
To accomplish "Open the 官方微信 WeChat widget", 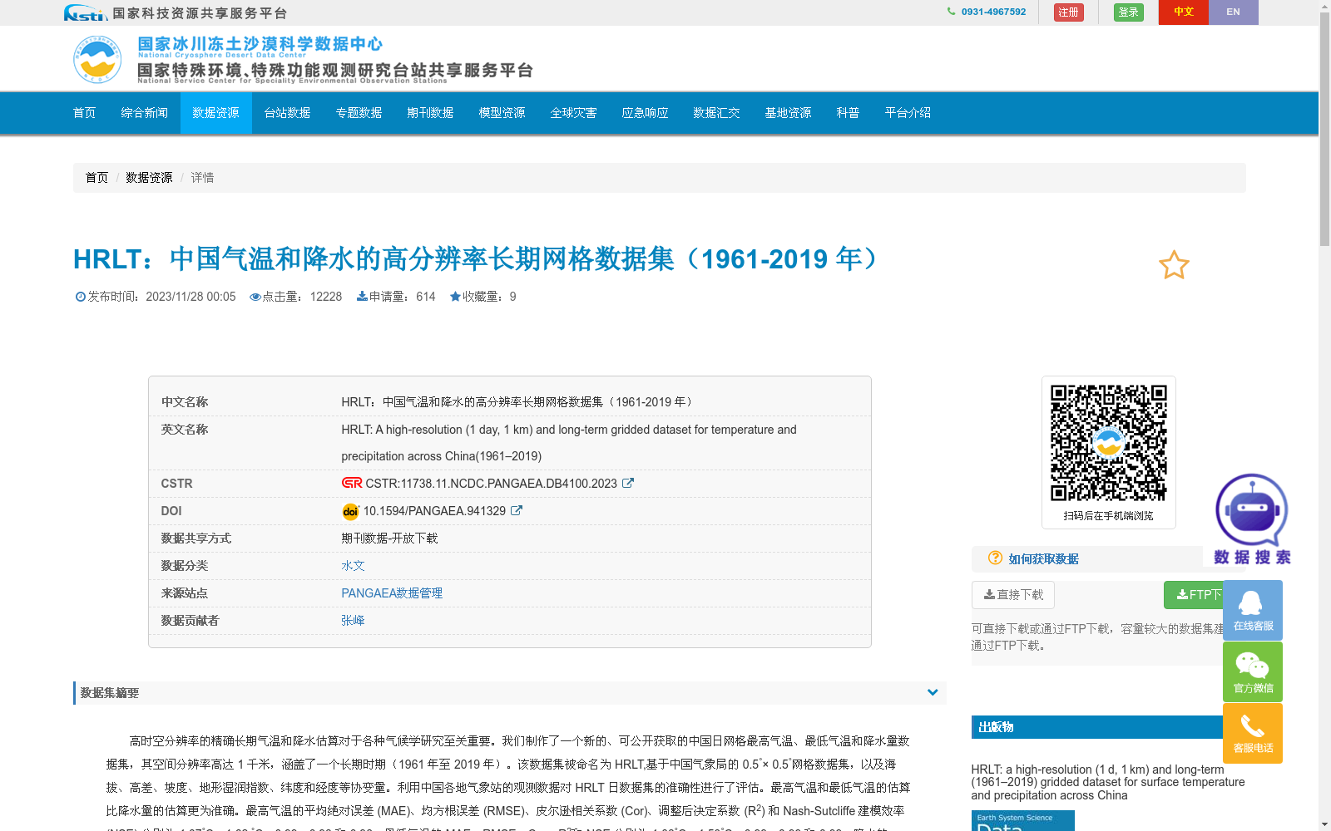I will (1253, 671).
